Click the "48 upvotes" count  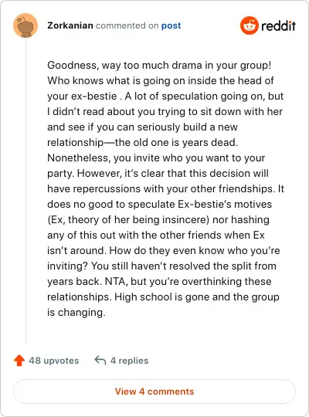pos(54,361)
